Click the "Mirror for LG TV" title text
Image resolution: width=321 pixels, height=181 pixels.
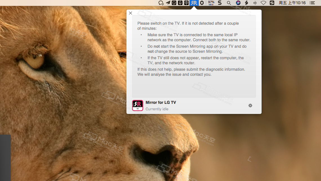tap(161, 102)
